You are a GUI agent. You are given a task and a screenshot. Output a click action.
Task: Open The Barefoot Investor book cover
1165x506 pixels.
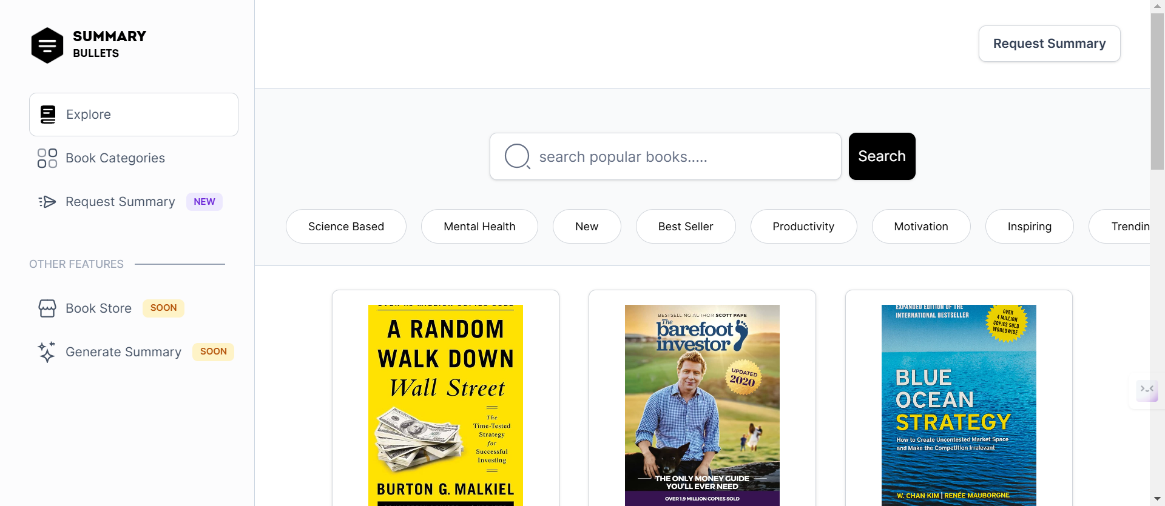pyautogui.click(x=702, y=405)
